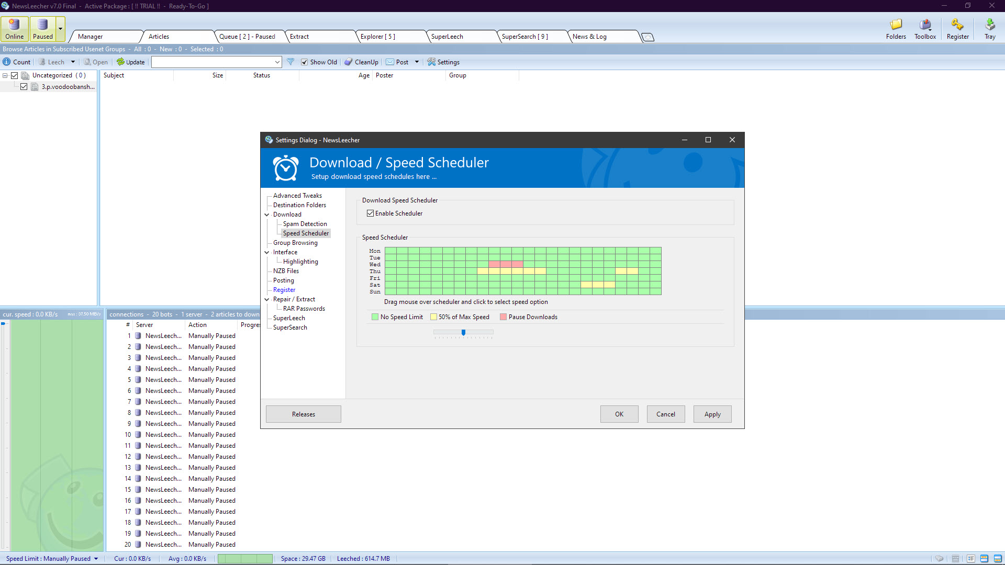Image resolution: width=1005 pixels, height=565 pixels.
Task: Click the Leech articles icon
Action: (42, 62)
